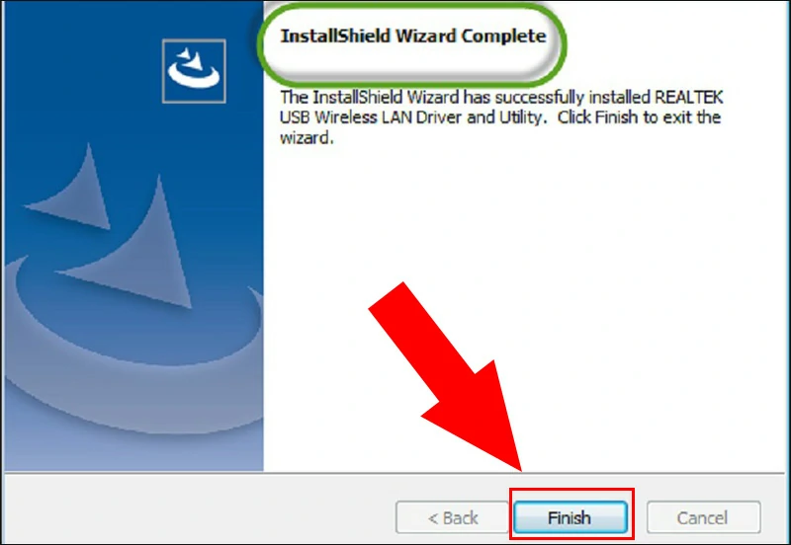Click the Cancel button

(703, 517)
